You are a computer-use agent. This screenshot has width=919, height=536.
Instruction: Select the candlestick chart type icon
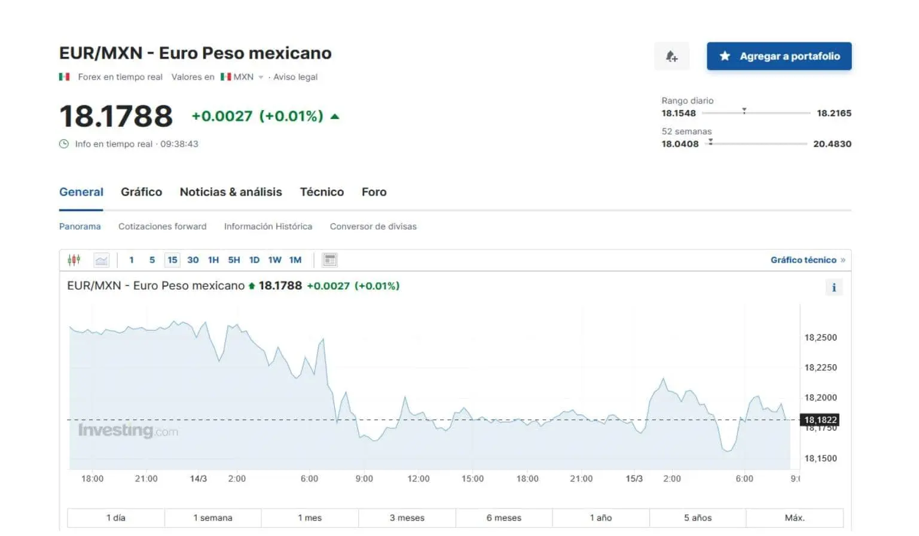(74, 260)
